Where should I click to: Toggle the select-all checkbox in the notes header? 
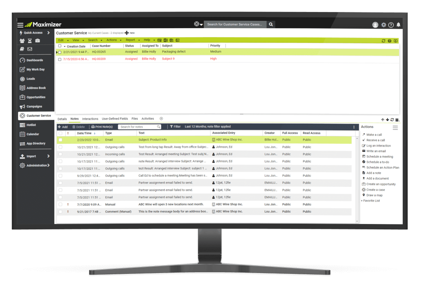60,133
